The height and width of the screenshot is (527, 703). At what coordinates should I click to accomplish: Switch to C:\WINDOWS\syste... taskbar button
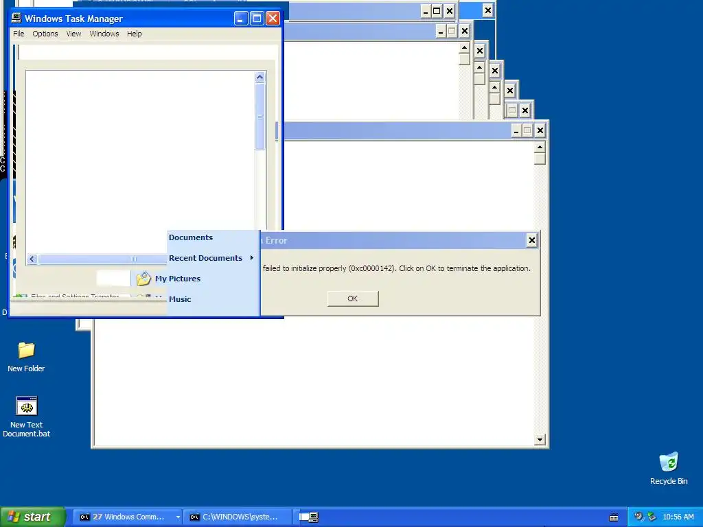pyautogui.click(x=238, y=517)
